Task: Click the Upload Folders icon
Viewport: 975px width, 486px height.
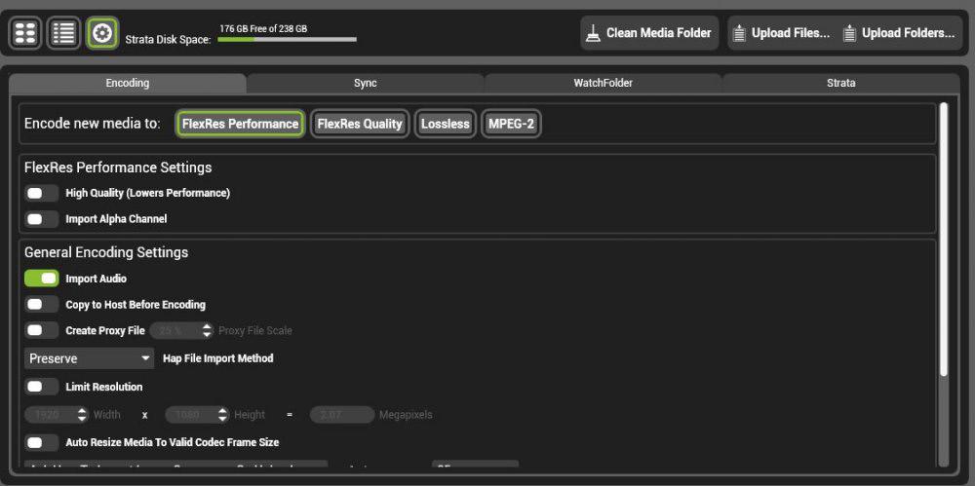Action: [849, 33]
